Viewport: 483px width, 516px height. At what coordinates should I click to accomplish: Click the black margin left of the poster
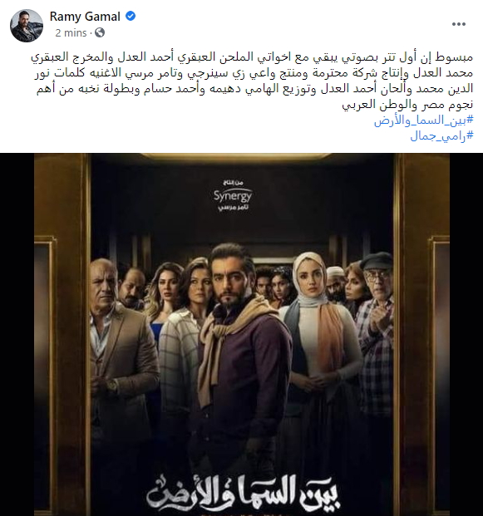click(x=17, y=334)
